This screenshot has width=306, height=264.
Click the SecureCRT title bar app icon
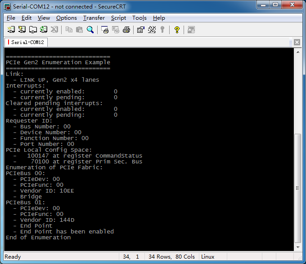click(x=7, y=7)
